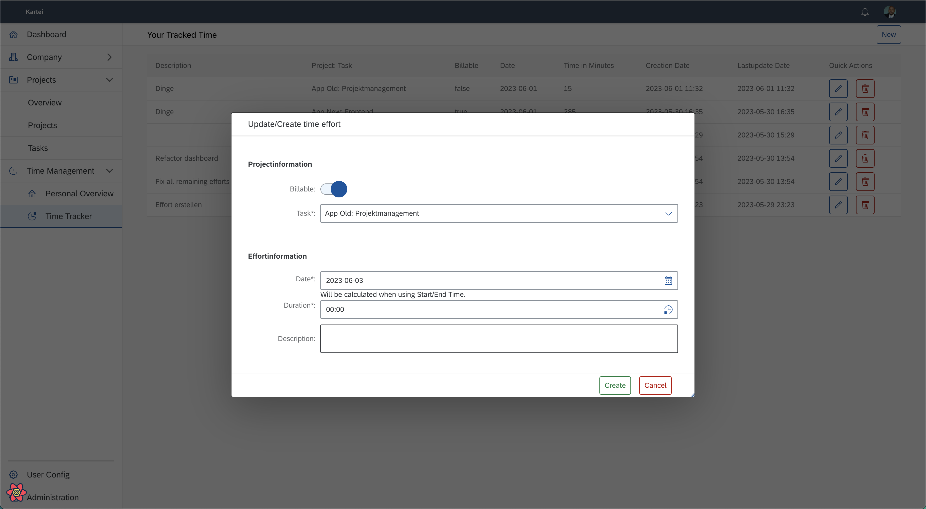This screenshot has height=509, width=926.
Task: Delete the Fix all remaining efforts entry
Action: pos(865,182)
